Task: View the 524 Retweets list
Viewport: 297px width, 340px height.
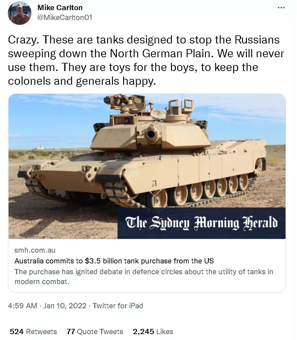Action: (x=33, y=331)
